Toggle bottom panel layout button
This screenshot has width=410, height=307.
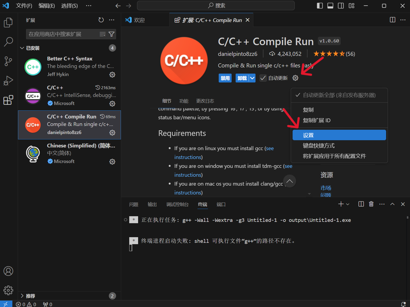point(330,6)
